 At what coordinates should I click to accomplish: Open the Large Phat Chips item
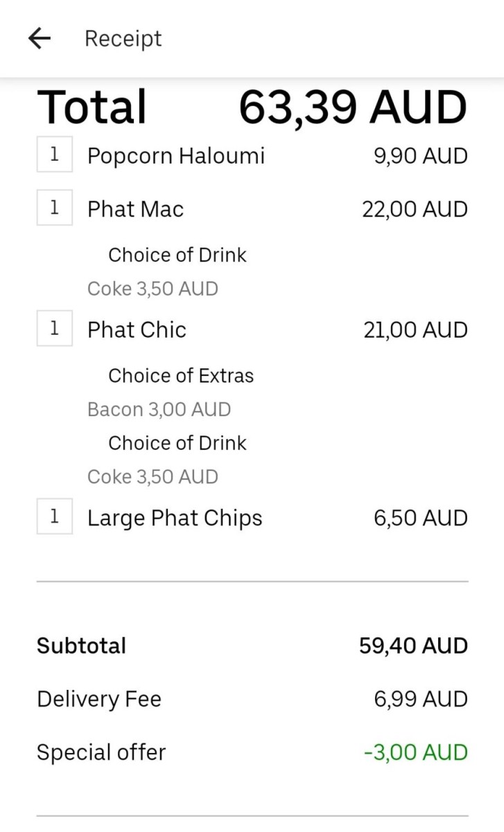[175, 519]
